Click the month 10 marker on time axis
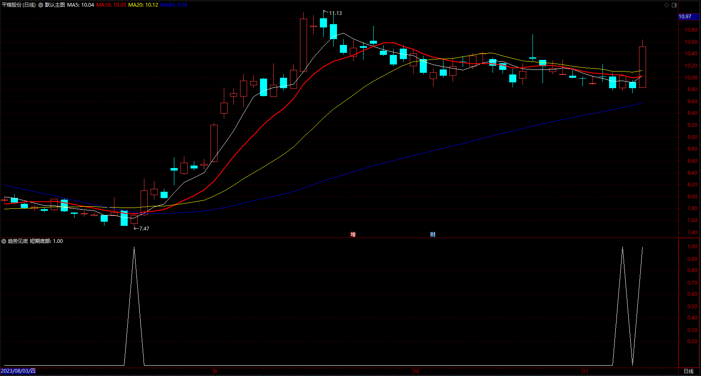Image resolution: width=701 pixels, height=376 pixels. point(416,371)
